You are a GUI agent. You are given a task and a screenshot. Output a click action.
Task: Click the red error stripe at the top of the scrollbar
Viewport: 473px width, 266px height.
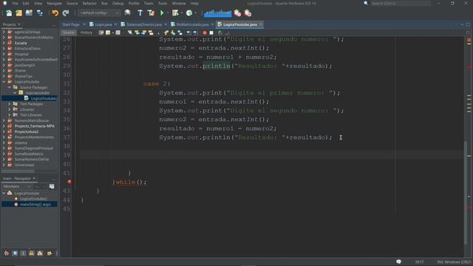click(469, 40)
